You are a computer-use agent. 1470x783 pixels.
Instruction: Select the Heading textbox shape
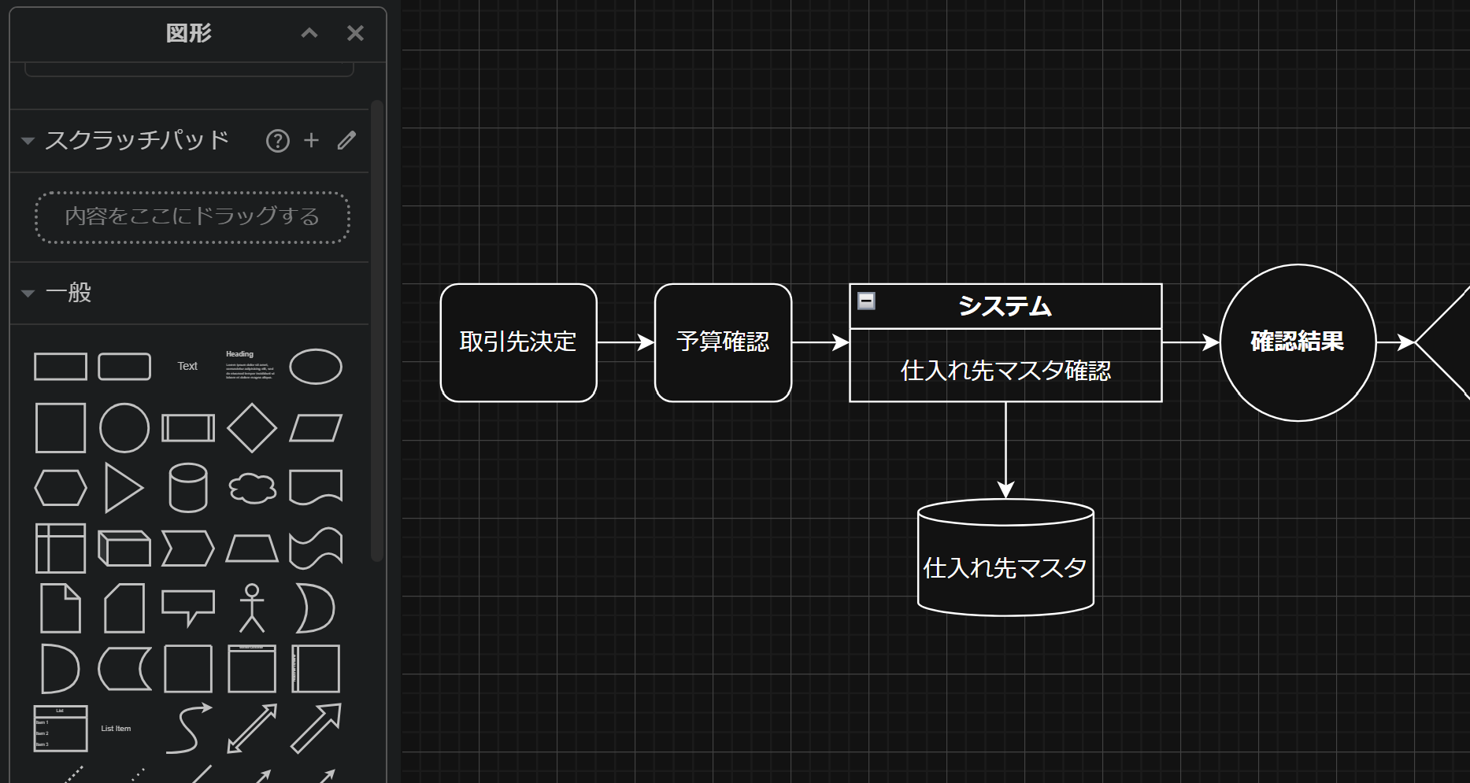coord(250,366)
